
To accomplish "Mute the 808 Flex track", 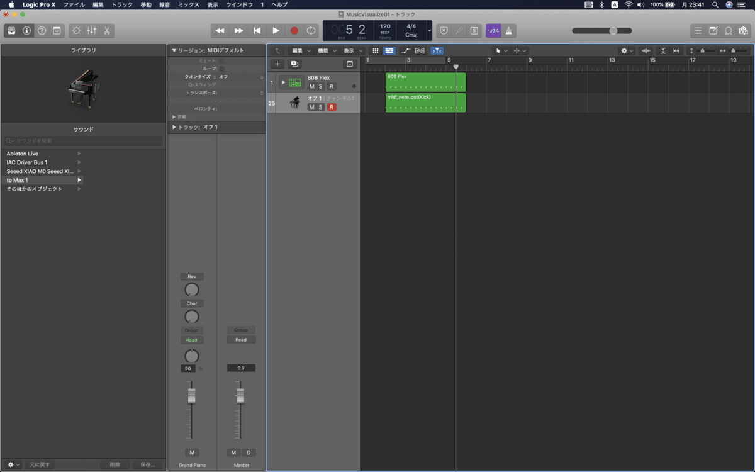I will (x=311, y=86).
